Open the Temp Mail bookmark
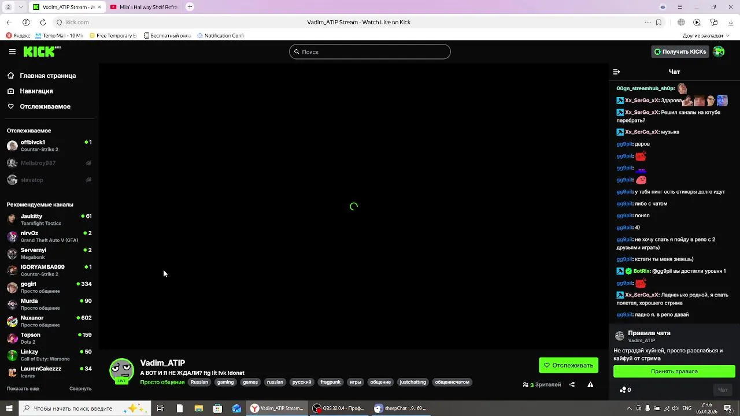The height and width of the screenshot is (416, 740). (x=58, y=35)
